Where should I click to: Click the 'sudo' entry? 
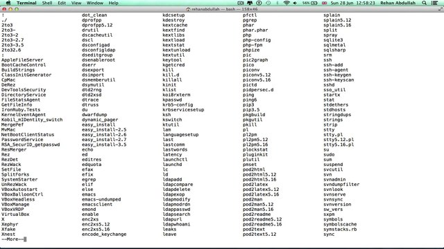click(x=329, y=155)
